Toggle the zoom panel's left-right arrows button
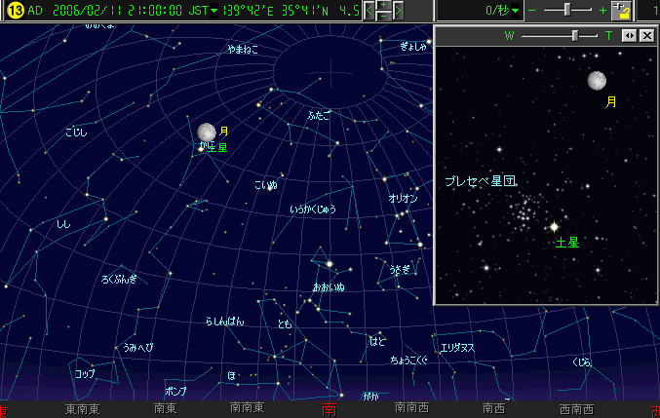 point(630,35)
